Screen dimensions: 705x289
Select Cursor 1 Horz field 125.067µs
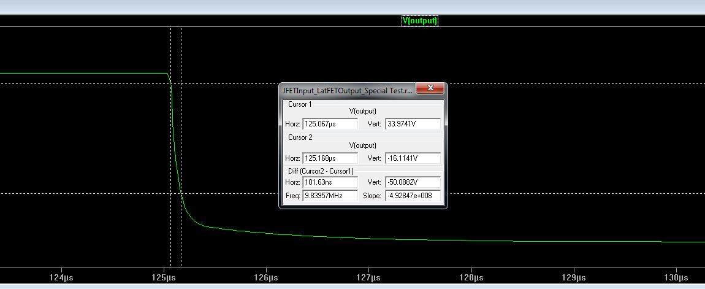tap(330, 124)
